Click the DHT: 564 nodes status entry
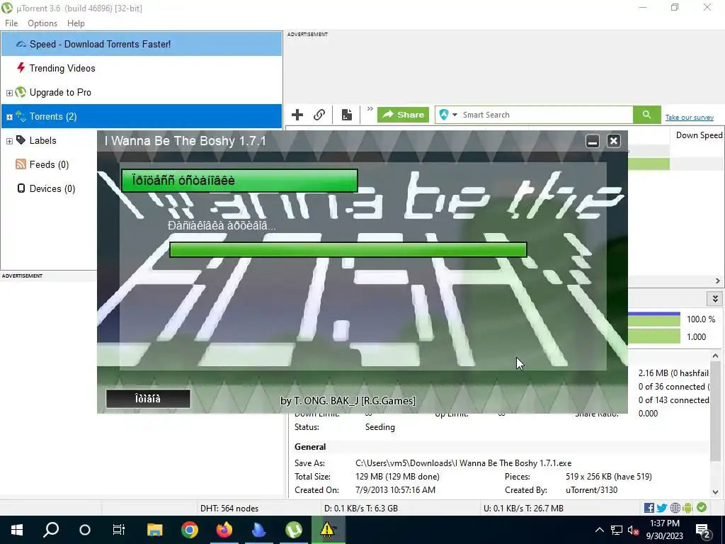This screenshot has height=544, width=725. tap(229, 509)
